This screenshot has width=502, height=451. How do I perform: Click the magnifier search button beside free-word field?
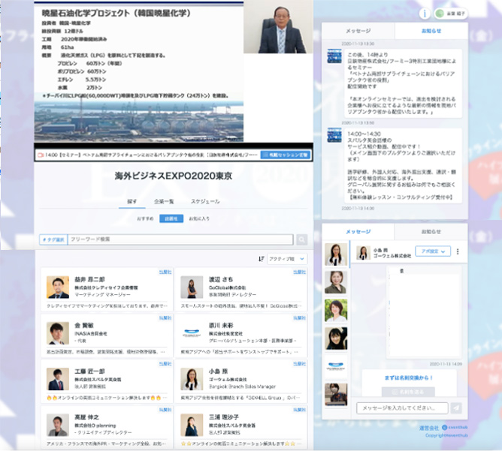[x=301, y=239]
